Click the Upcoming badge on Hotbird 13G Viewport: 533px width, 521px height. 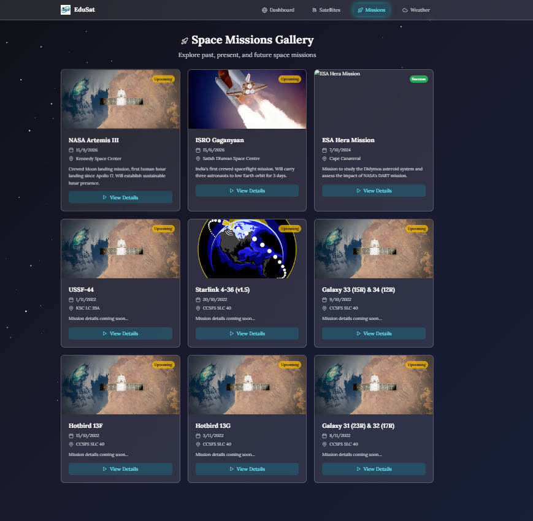point(290,365)
